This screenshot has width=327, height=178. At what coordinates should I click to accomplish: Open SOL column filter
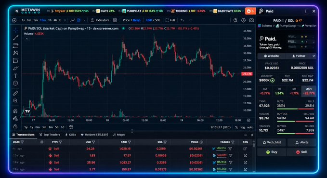165,142
